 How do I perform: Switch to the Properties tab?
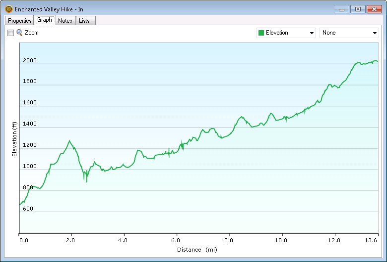(19, 21)
